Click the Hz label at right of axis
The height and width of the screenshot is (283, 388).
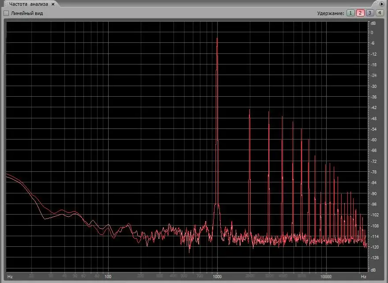pos(363,276)
